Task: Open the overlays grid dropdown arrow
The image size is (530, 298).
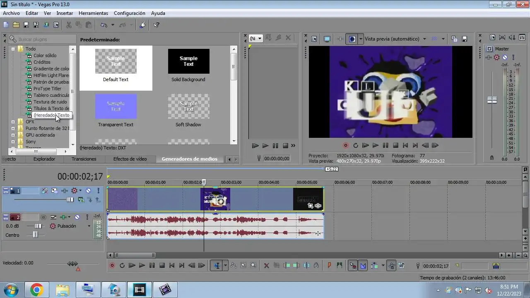Action: click(443, 39)
